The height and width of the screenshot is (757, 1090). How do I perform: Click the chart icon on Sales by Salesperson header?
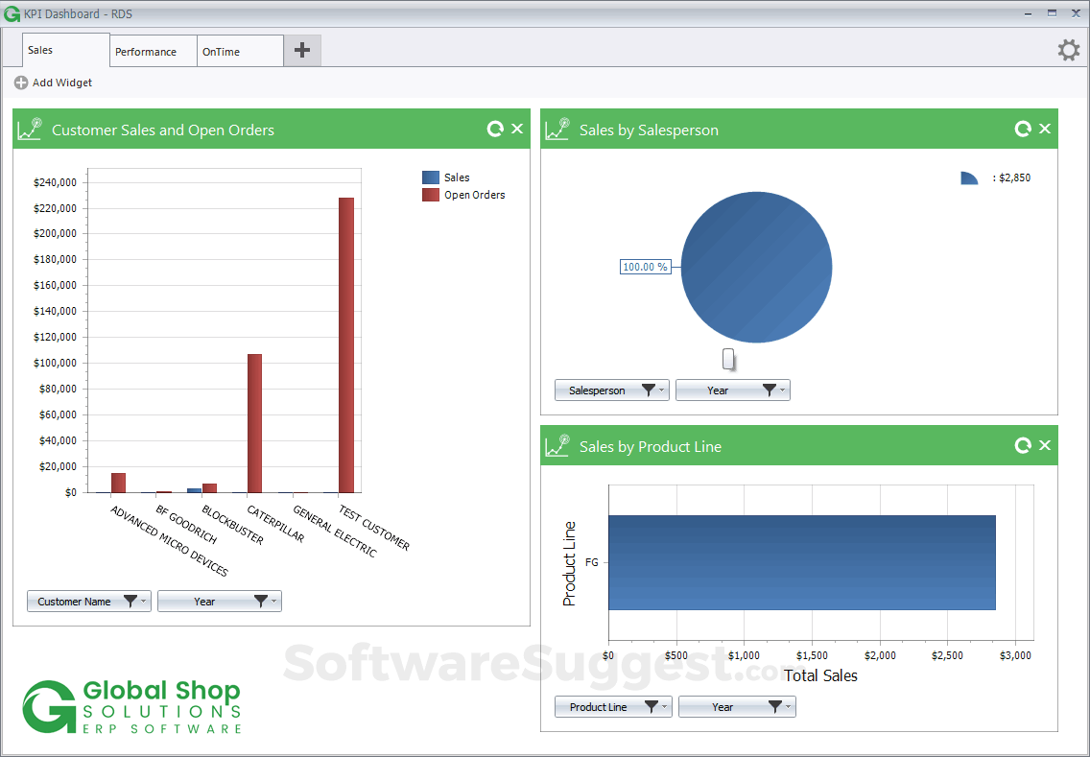pos(557,128)
